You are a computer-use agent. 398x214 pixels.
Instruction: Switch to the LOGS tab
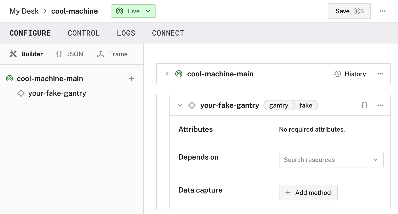tap(126, 33)
